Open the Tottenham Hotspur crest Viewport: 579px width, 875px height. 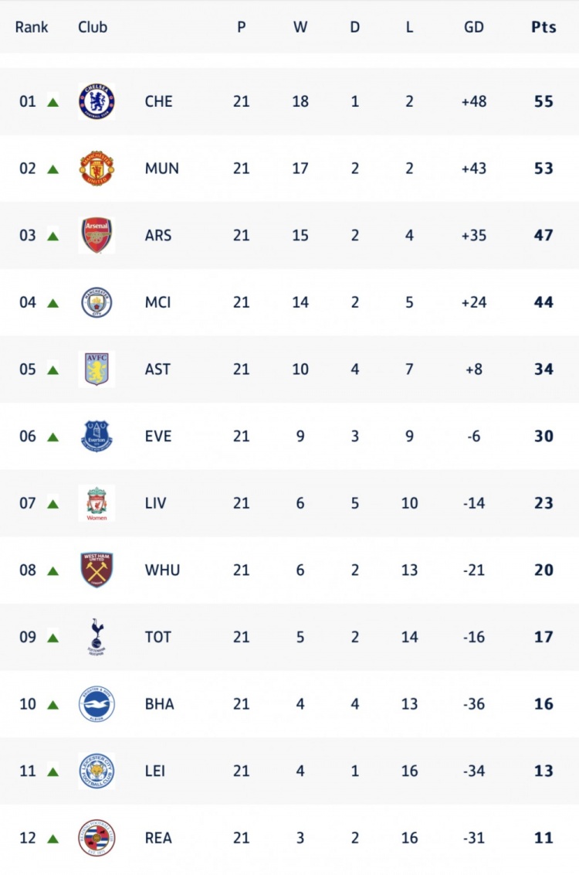tap(96, 637)
